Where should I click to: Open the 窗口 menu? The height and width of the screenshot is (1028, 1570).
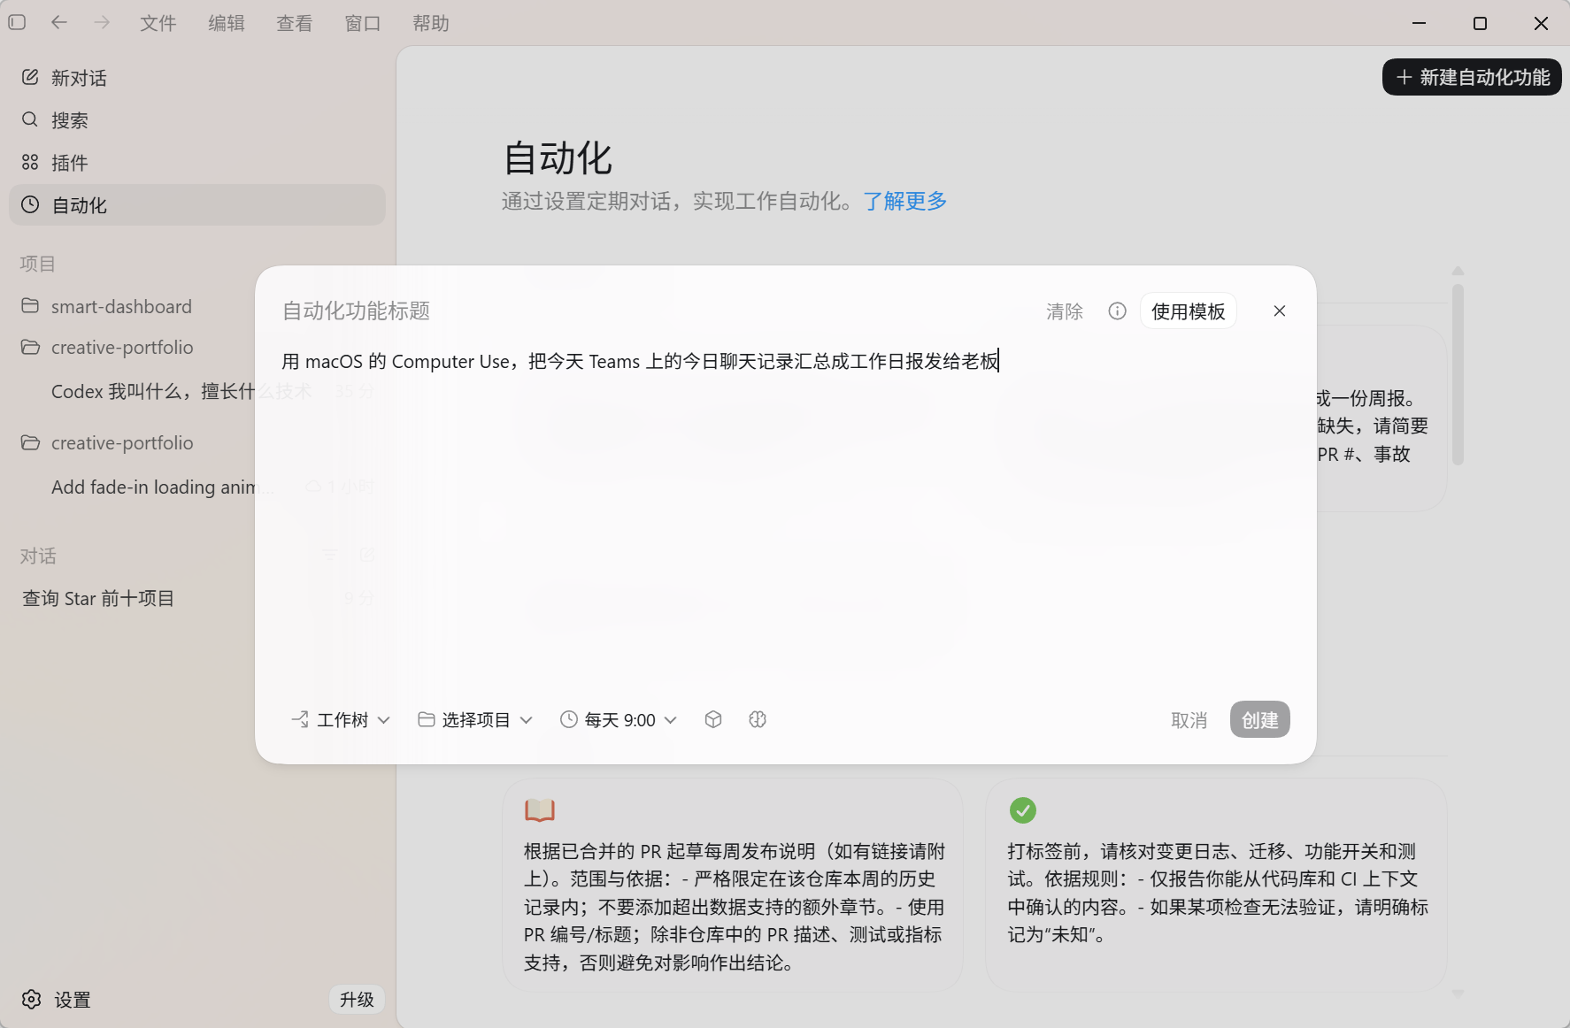(363, 23)
